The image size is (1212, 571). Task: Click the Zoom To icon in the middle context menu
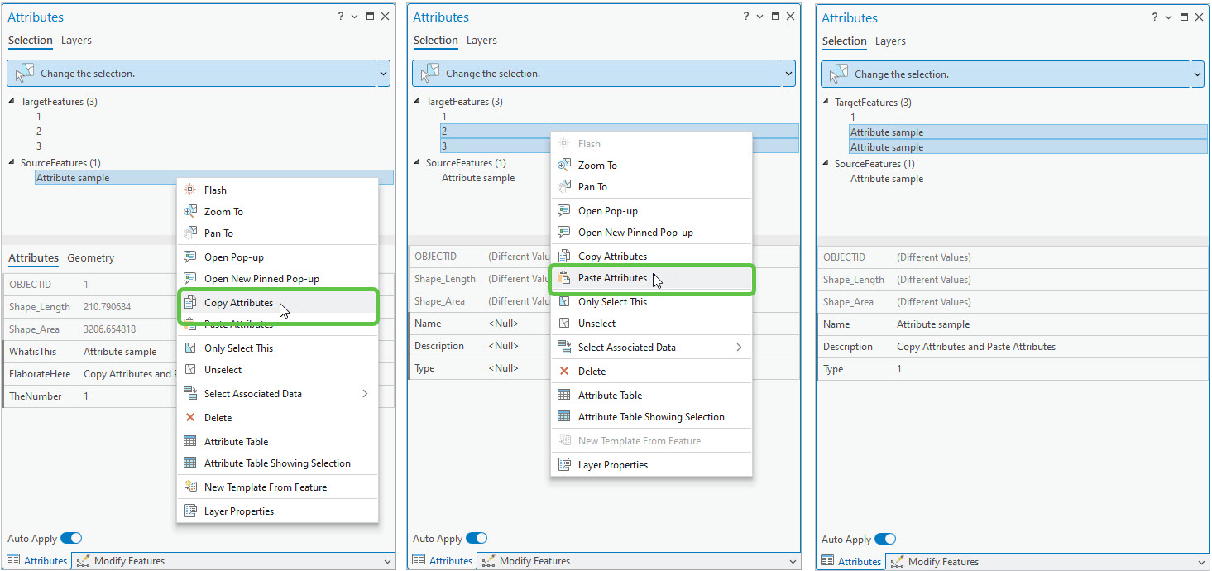click(566, 165)
